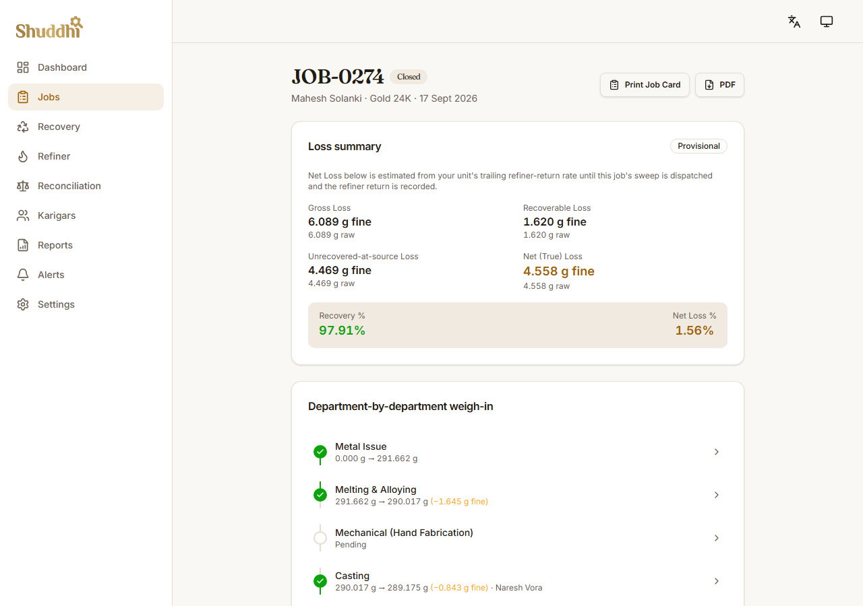This screenshot has width=863, height=606.
Task: Open Settings from the sidebar
Action: click(x=86, y=304)
